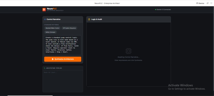Click the 'Control Narrative' panel title
This screenshot has height=96, width=214.
(54, 19)
